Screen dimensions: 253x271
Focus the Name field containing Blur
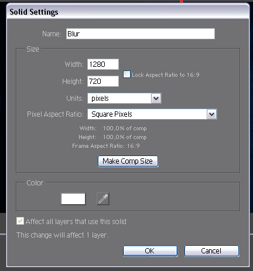click(141, 33)
